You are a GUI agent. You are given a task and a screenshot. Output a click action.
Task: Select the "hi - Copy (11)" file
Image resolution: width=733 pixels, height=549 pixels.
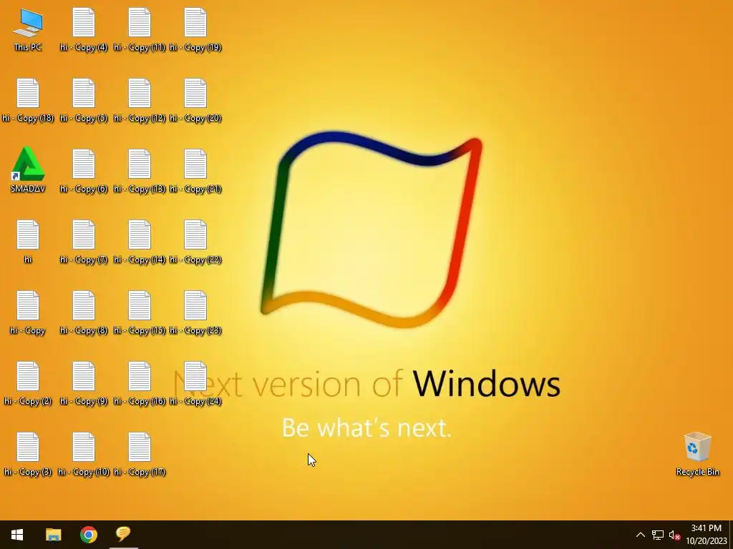point(140,30)
